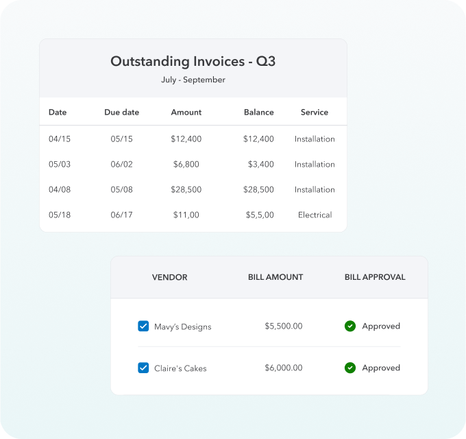Click $28,500 amount in 04/08 row
The height and width of the screenshot is (439, 466).
186,189
